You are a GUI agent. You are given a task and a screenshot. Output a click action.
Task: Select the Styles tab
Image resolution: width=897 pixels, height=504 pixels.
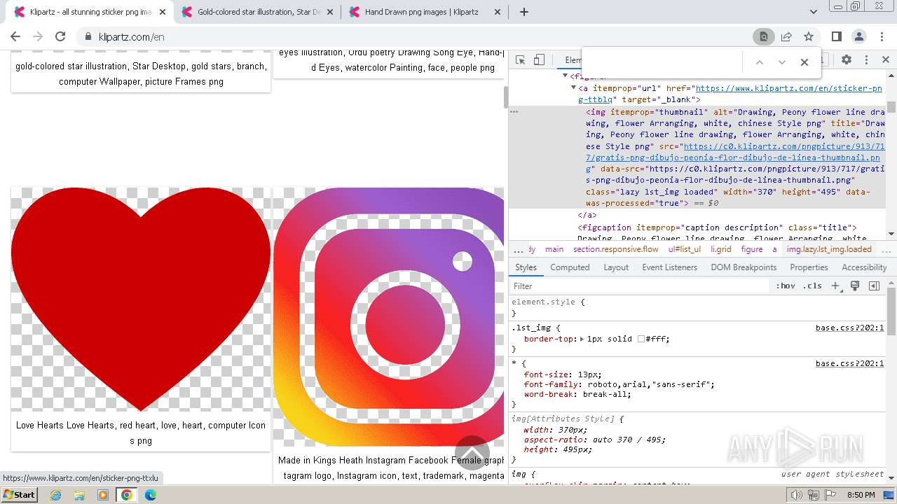point(526,267)
